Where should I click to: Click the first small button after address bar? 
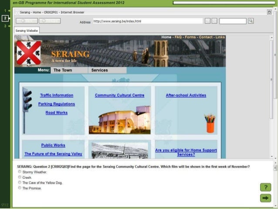pos(207,21)
